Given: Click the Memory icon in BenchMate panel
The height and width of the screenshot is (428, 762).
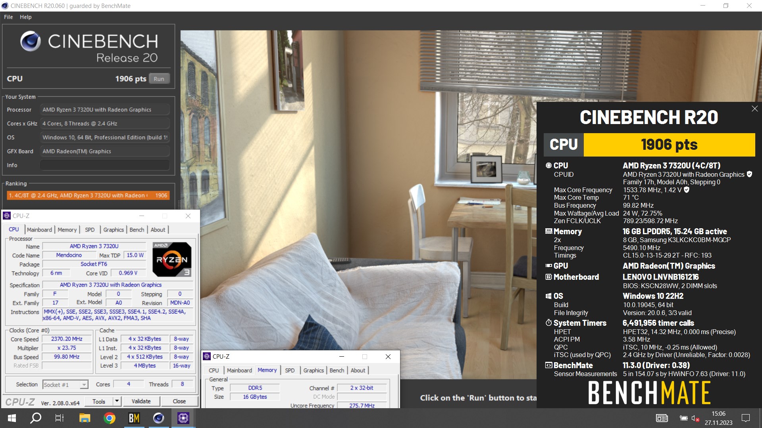Looking at the screenshot, I should tap(548, 231).
